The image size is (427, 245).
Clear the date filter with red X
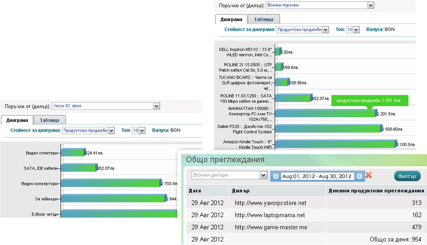click(x=369, y=175)
